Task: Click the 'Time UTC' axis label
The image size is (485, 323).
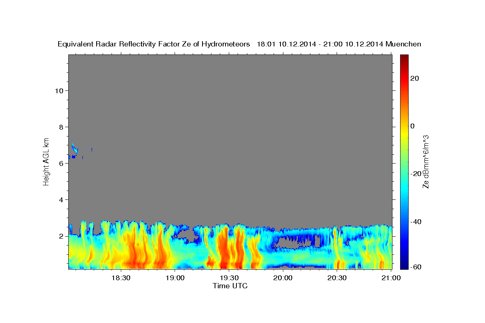Action: [x=230, y=286]
